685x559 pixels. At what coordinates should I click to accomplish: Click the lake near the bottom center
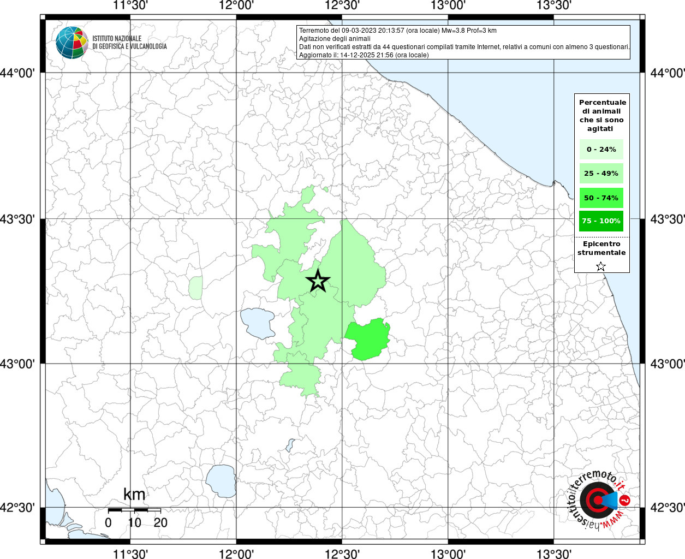[221, 481]
